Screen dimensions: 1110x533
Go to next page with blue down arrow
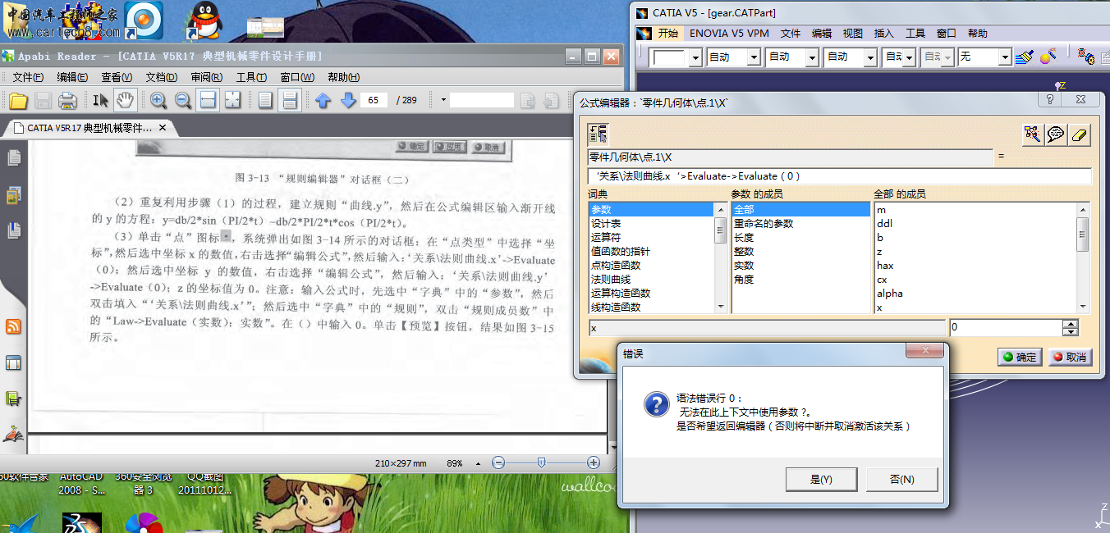tap(348, 100)
